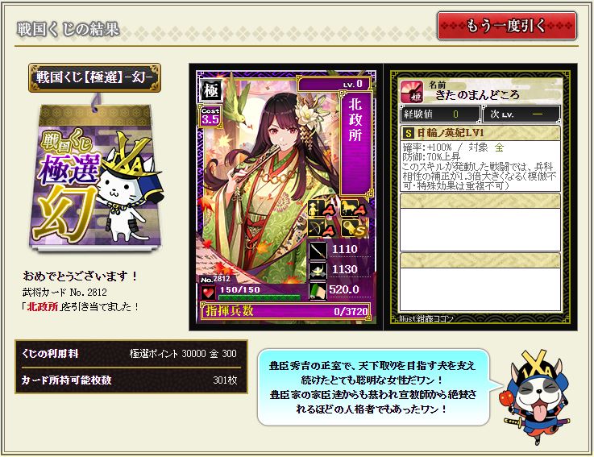Click the siege weapon aptitude S icon
Viewport: 594px width, 457px height.
click(x=354, y=228)
